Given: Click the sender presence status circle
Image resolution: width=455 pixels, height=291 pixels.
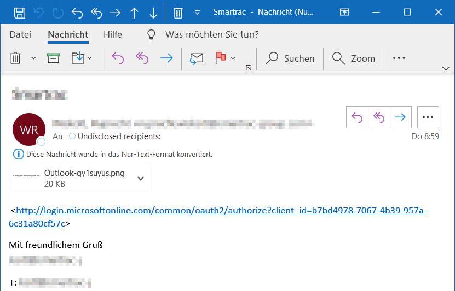Looking at the screenshot, I should click(42, 141).
